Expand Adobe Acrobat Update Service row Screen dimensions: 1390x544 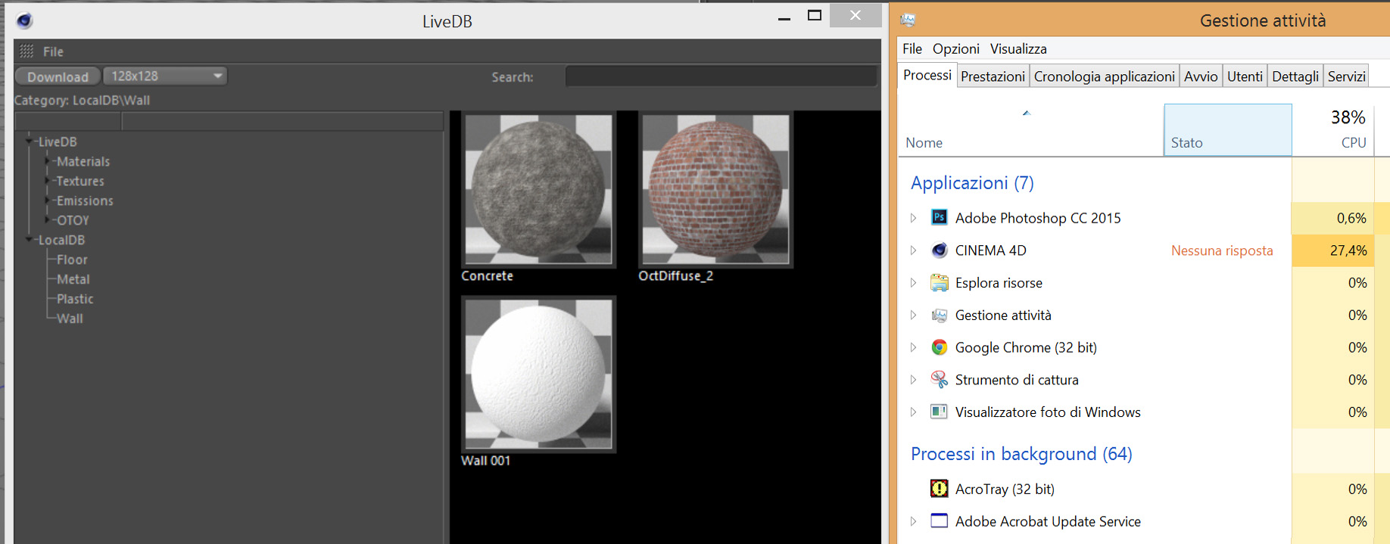pos(913,521)
